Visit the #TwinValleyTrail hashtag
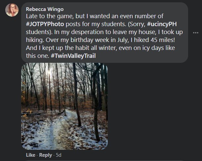The width and height of the screenshot is (202, 161). click(77, 56)
